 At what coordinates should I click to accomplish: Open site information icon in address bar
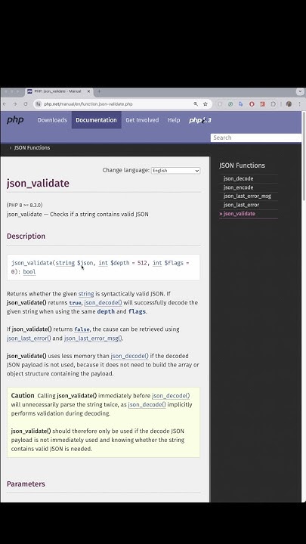pos(39,104)
